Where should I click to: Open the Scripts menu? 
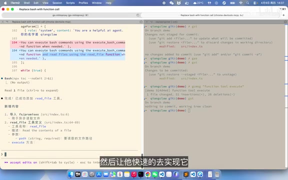point(70,3)
